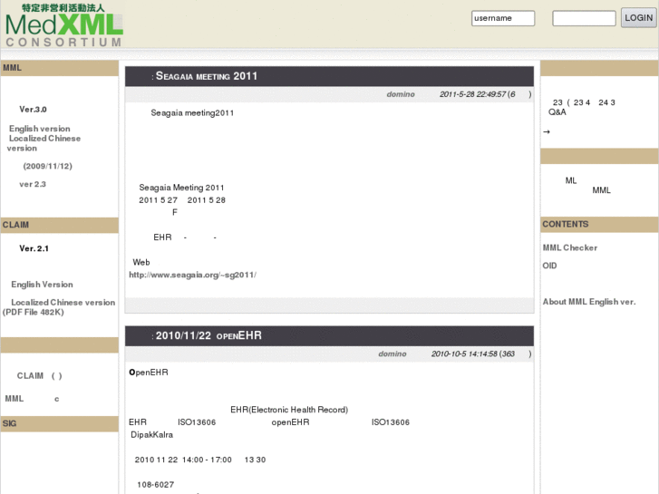
Task: Click the arrow link in right sidebar
Action: pyautogui.click(x=547, y=132)
